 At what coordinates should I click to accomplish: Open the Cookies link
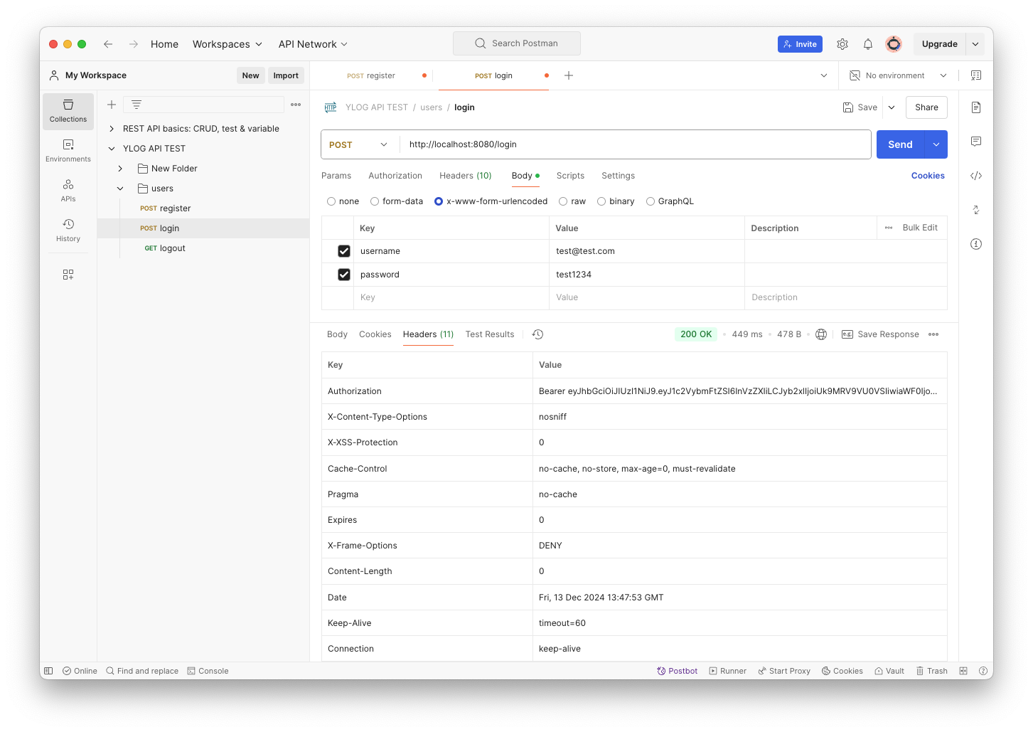pos(928,176)
